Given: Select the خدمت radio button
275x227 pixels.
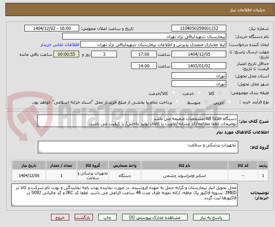Looking at the screenshot, I should point(199,93).
